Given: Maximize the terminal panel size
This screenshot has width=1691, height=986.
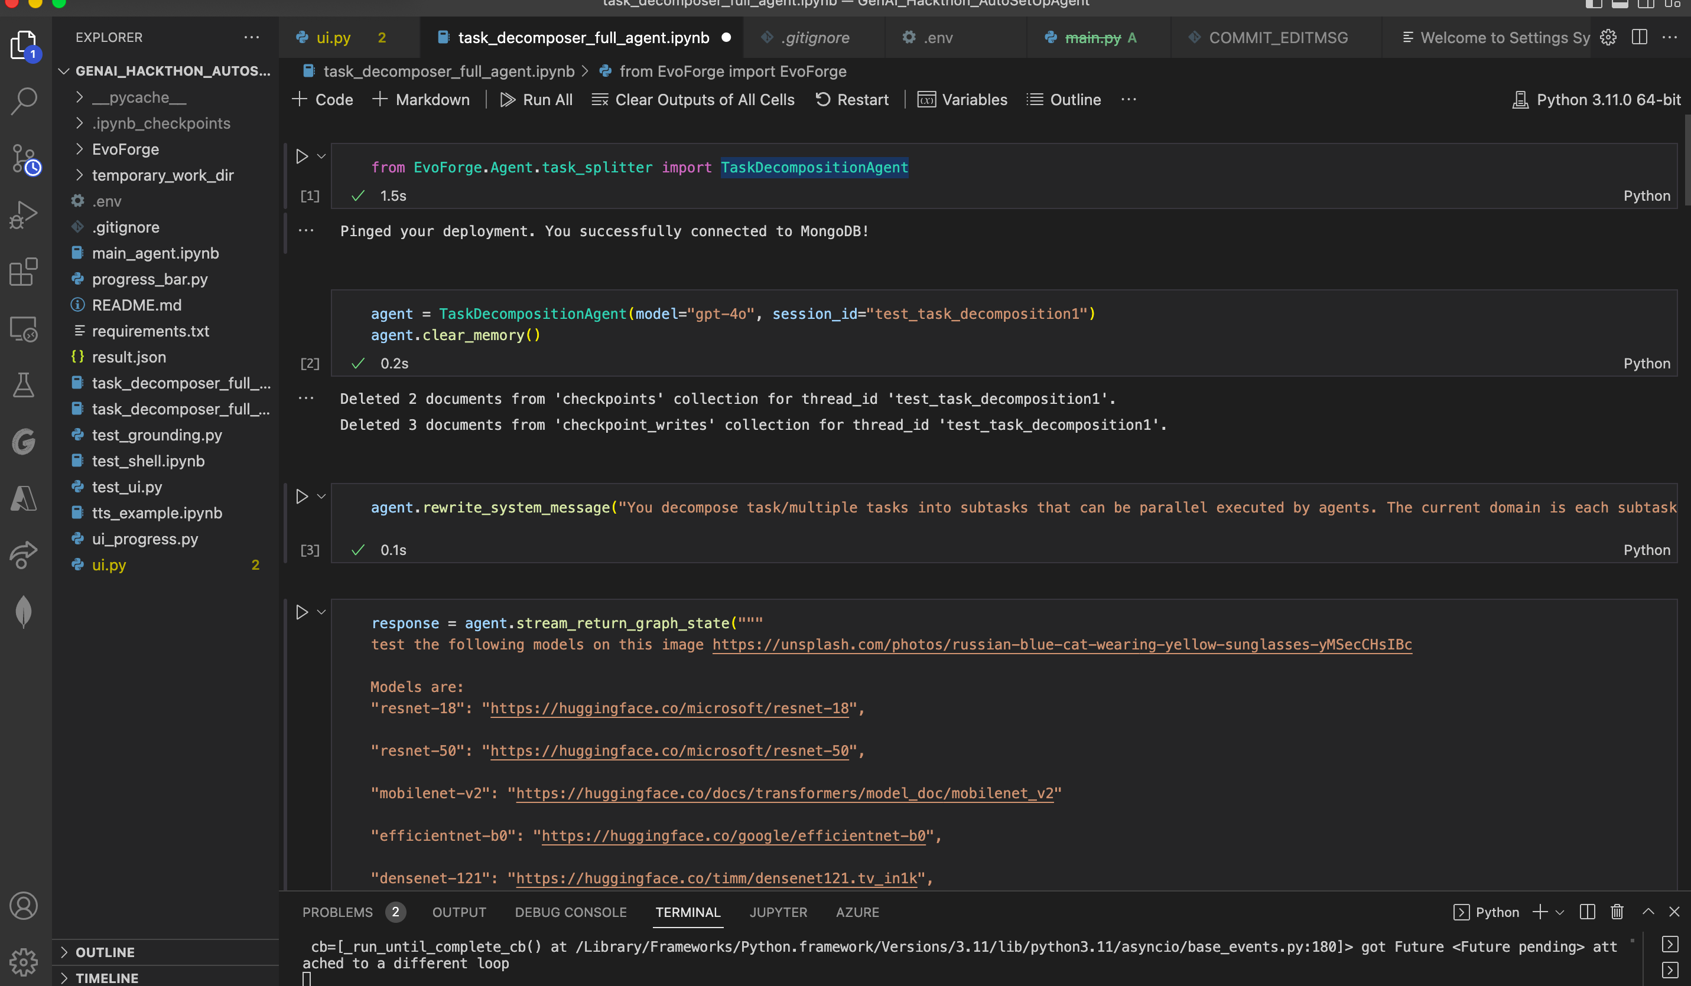Looking at the screenshot, I should (x=1648, y=912).
